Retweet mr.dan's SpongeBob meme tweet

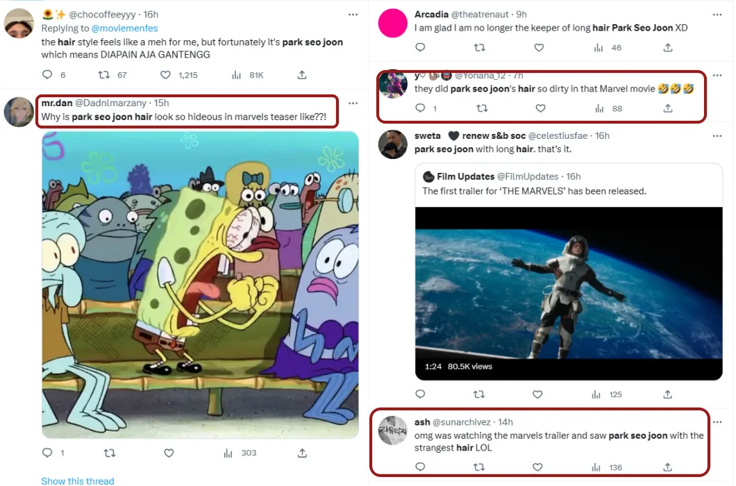coord(108,453)
